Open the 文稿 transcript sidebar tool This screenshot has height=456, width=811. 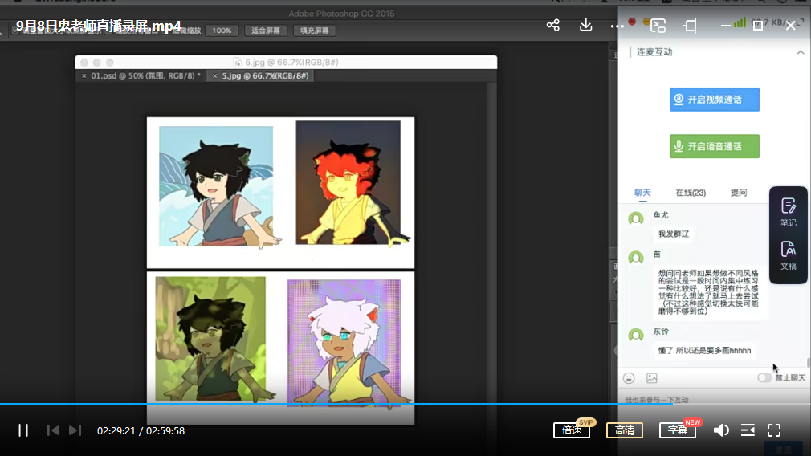click(x=789, y=255)
